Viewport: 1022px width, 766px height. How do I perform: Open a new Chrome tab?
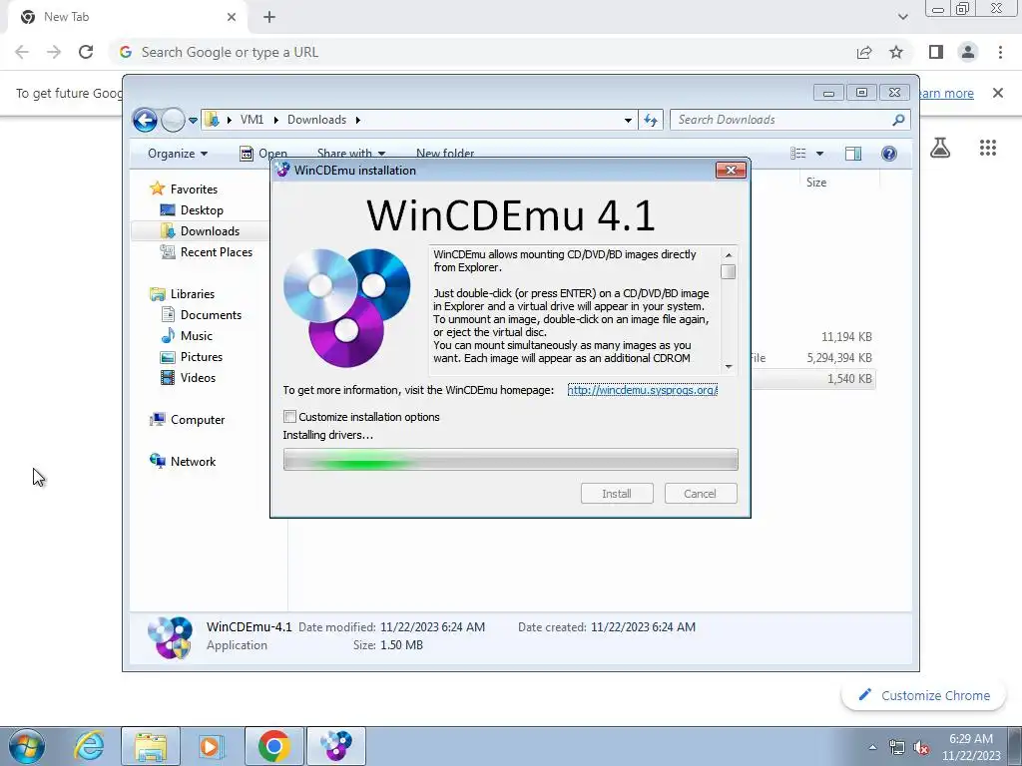click(269, 17)
